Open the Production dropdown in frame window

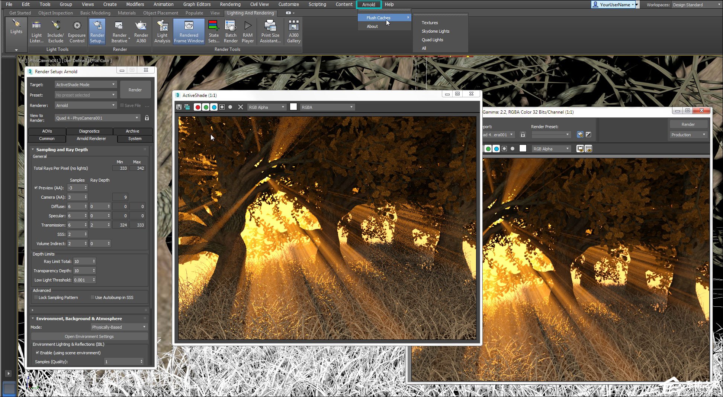tap(688, 135)
